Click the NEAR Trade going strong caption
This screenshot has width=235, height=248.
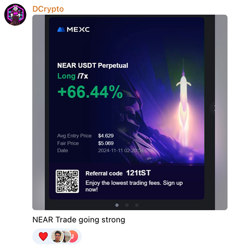coord(78,220)
